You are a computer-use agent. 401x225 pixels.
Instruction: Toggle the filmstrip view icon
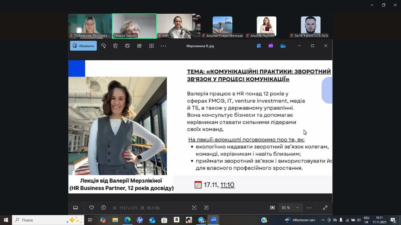[76, 208]
